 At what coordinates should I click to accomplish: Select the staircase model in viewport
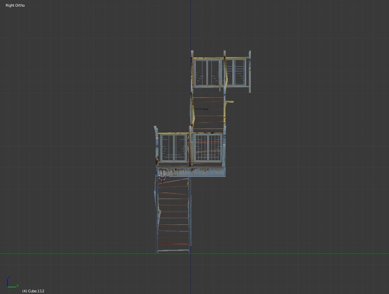[202, 152]
